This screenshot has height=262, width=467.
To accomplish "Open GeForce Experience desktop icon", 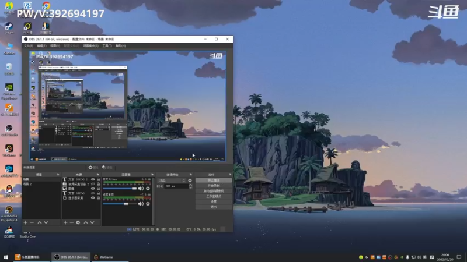I will coord(9,91).
